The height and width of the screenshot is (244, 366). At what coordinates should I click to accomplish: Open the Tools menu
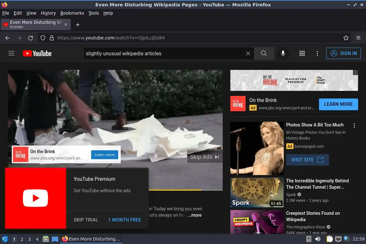click(x=94, y=13)
